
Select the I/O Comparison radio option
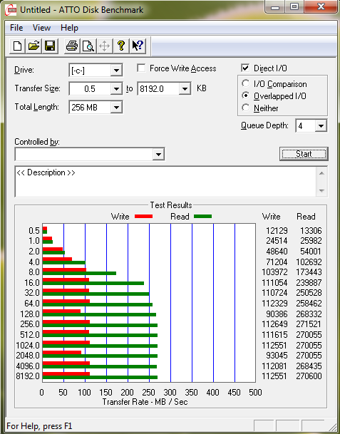click(x=246, y=83)
